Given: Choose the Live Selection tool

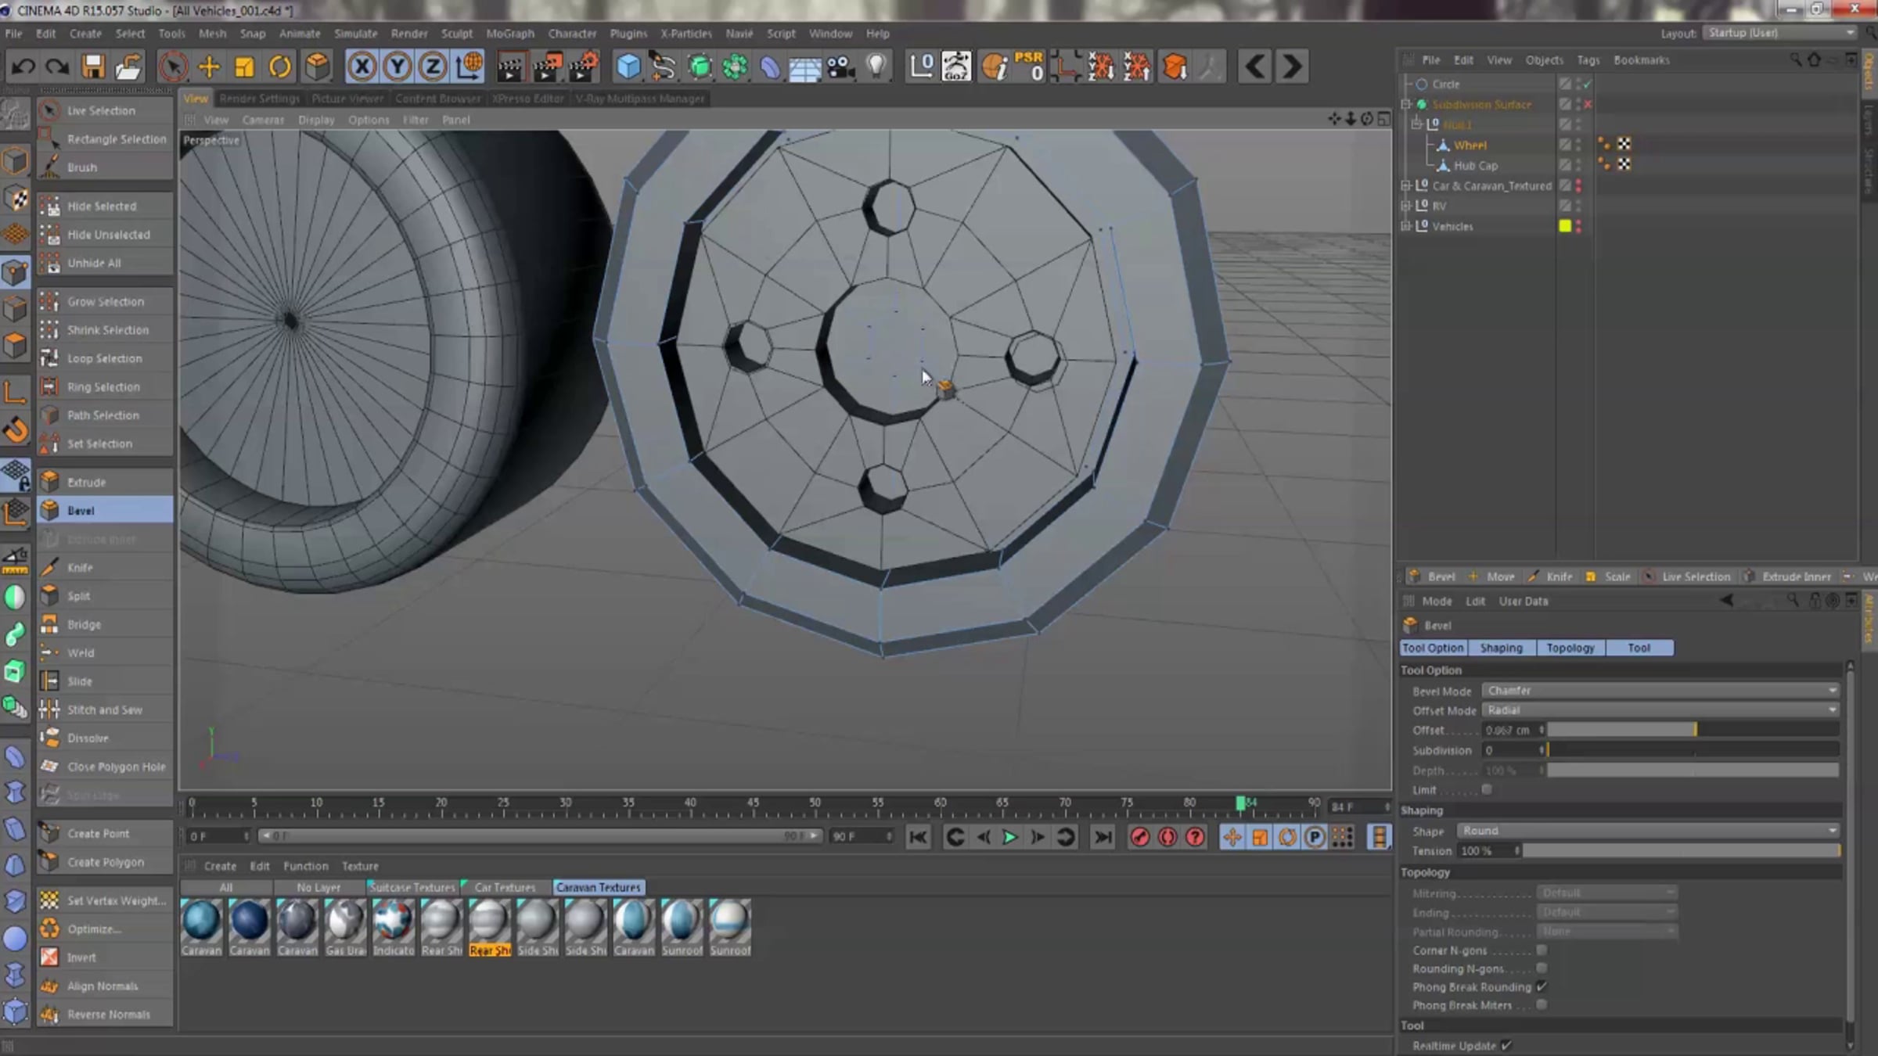Looking at the screenshot, I should pyautogui.click(x=104, y=110).
